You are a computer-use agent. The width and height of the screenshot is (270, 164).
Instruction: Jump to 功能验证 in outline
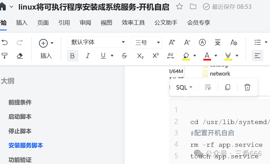point(20,160)
